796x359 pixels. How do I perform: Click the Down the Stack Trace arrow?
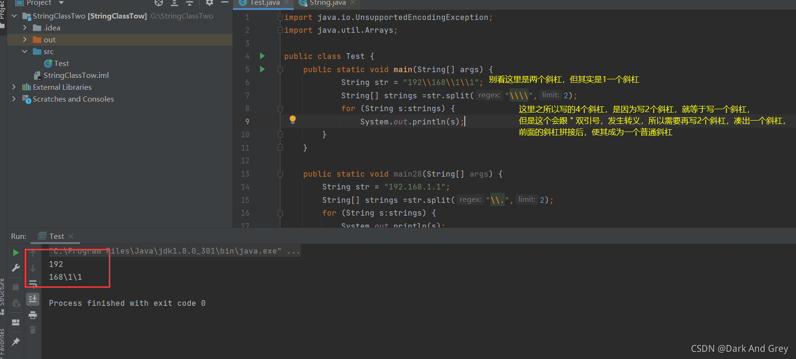[33, 268]
